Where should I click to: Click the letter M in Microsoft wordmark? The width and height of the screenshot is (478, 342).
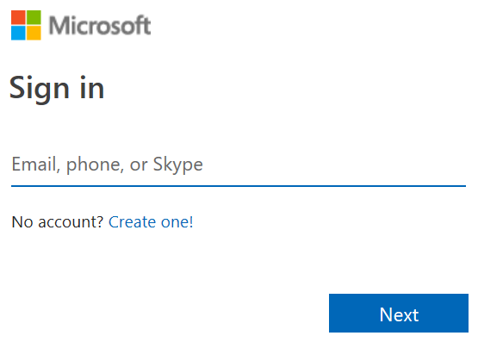[x=59, y=25]
